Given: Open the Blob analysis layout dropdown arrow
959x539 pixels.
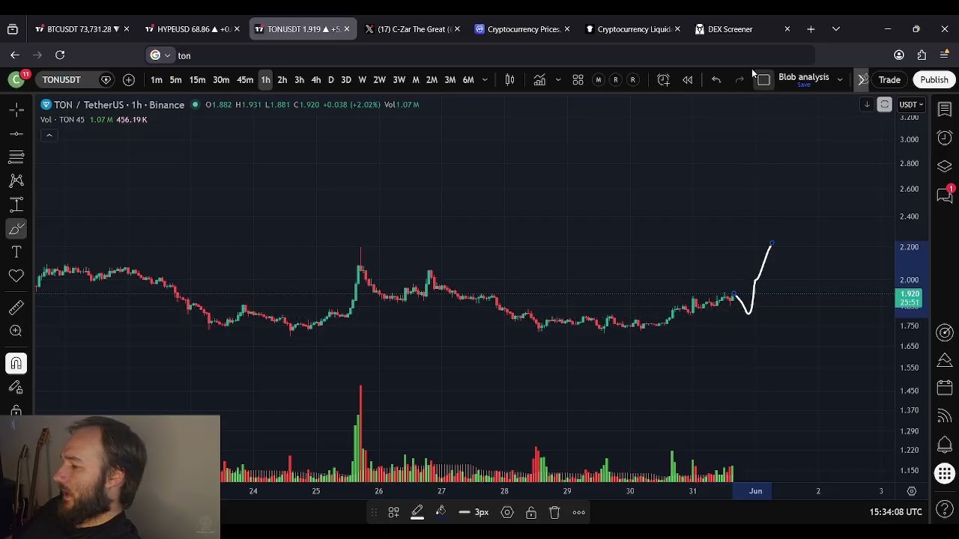Looking at the screenshot, I should 840,79.
